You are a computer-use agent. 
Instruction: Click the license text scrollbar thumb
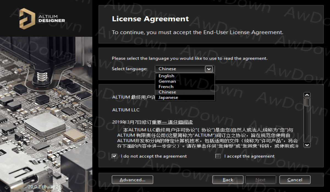coord(307,102)
